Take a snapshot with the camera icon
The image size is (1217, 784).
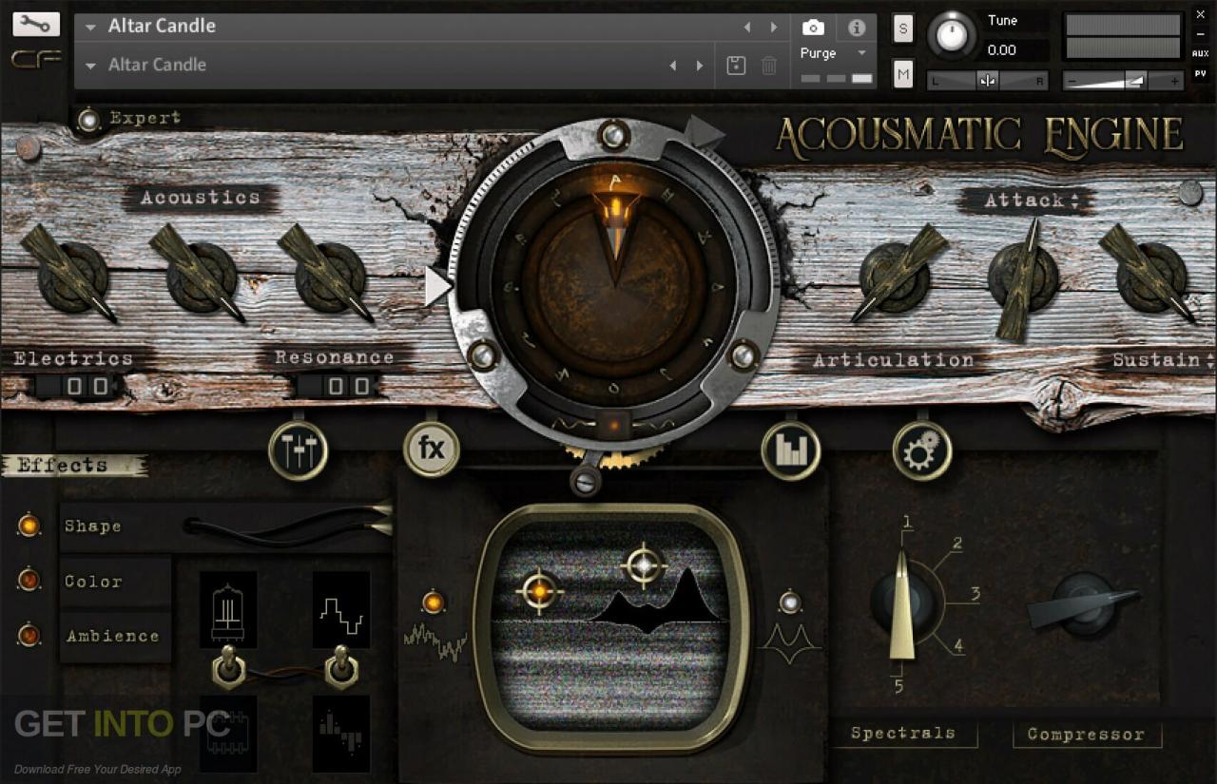[x=813, y=28]
